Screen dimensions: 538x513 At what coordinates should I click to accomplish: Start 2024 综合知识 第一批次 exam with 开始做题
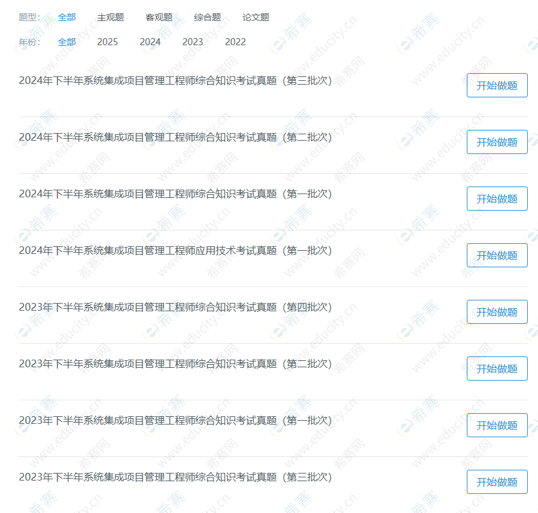tap(497, 199)
